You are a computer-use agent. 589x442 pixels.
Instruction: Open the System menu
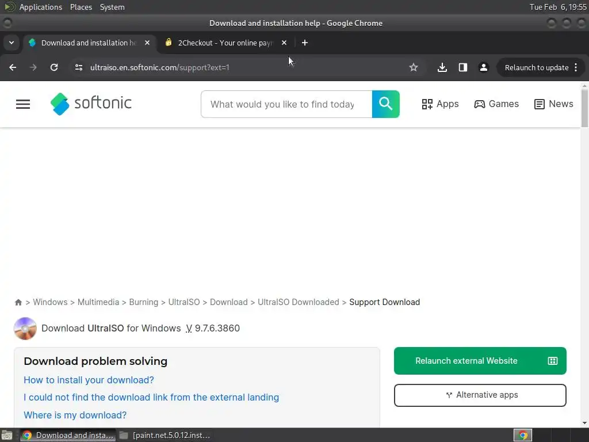click(x=112, y=7)
